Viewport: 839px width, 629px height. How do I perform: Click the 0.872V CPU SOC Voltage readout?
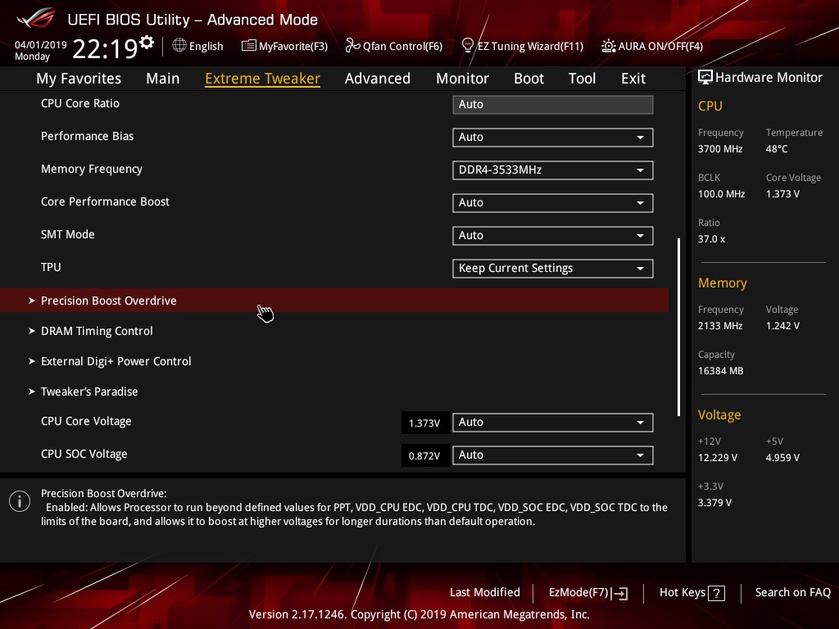pyautogui.click(x=424, y=455)
